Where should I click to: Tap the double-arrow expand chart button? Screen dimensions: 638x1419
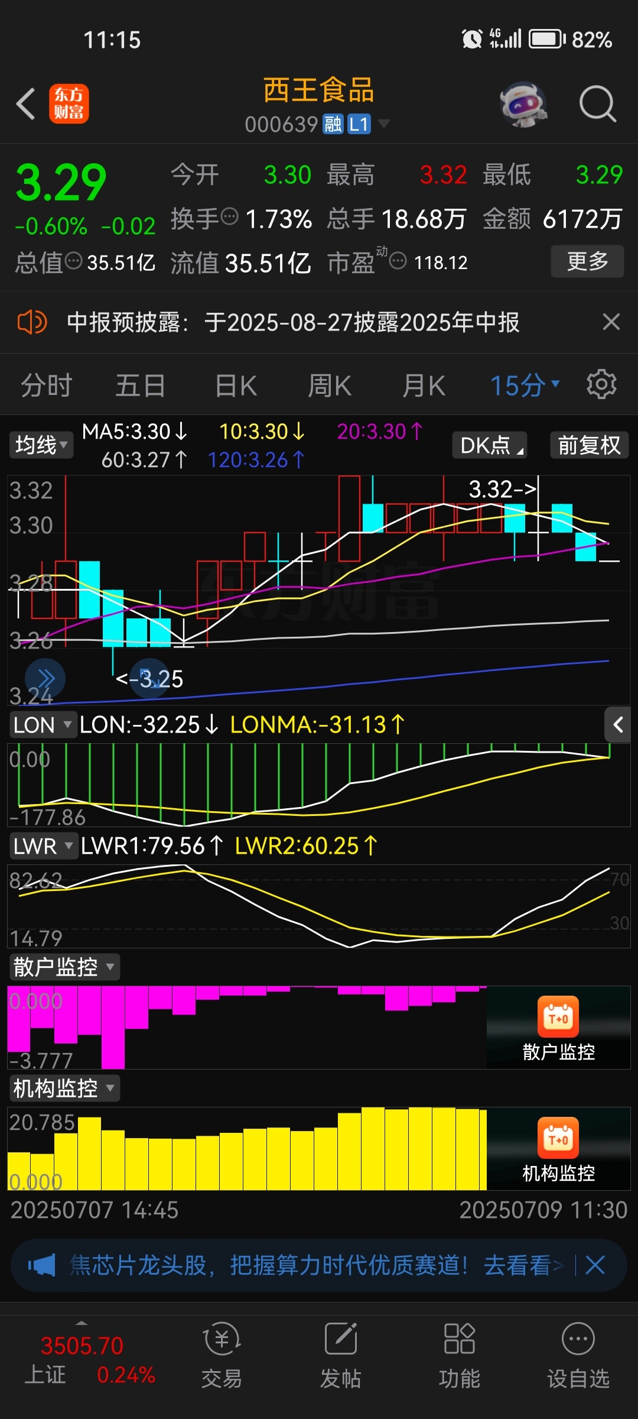[45, 678]
